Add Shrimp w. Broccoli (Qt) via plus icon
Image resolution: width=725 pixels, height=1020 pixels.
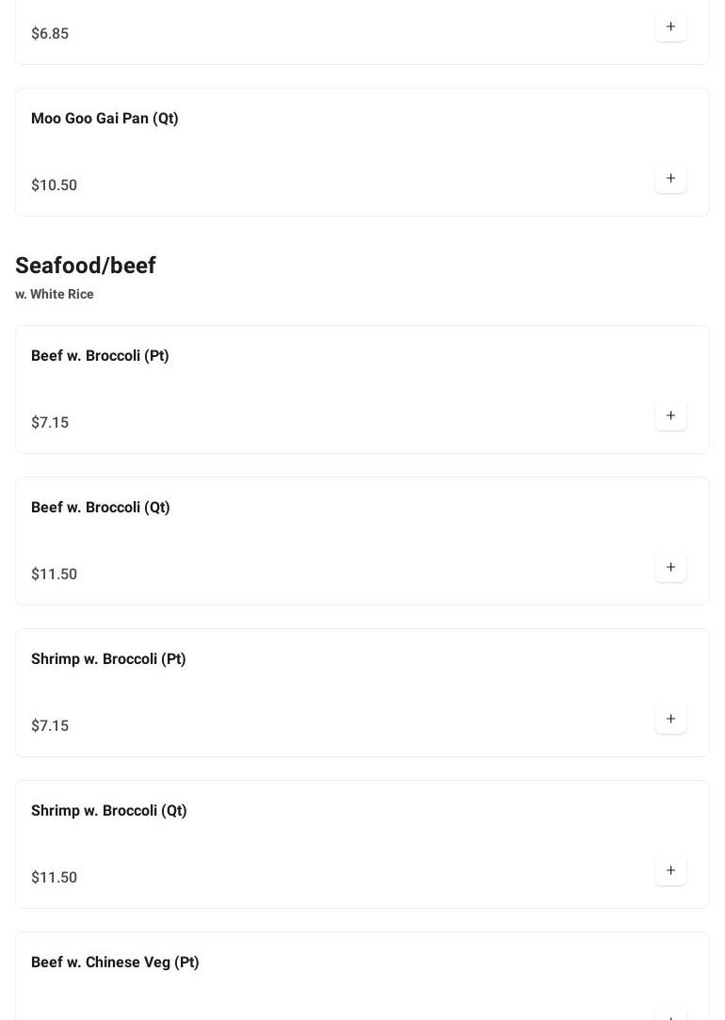pos(670,870)
